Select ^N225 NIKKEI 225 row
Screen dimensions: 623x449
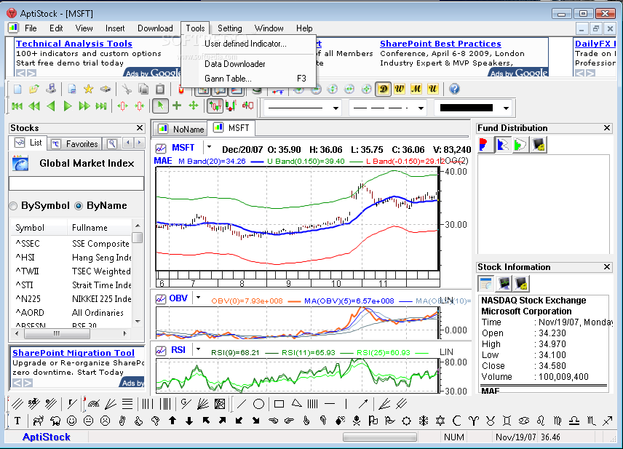72,299
